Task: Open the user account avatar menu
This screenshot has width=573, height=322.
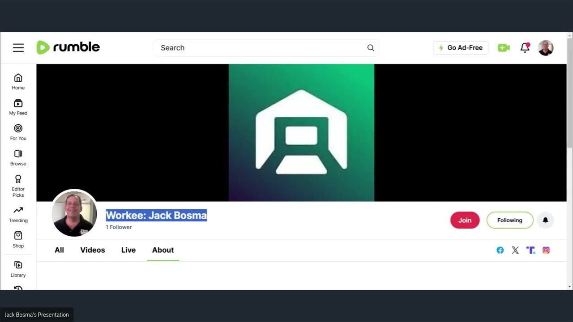Action: click(x=546, y=48)
